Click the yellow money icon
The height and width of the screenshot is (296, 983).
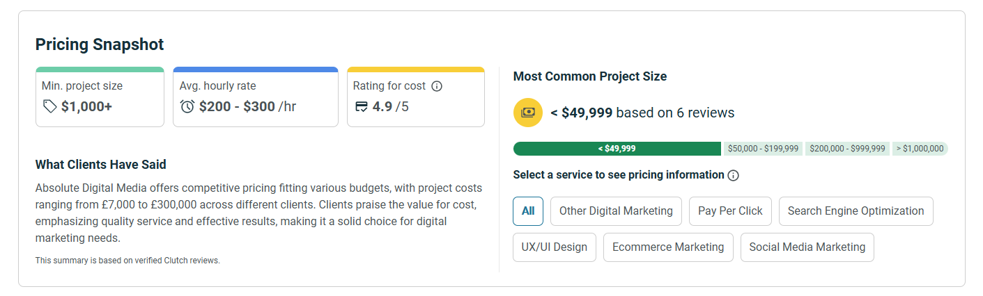(x=527, y=113)
